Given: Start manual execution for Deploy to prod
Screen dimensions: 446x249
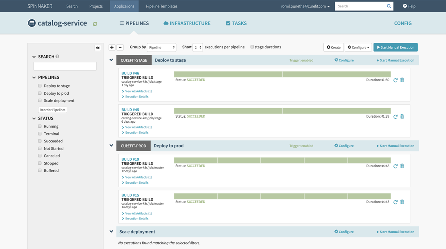Looking at the screenshot, I should pyautogui.click(x=395, y=146).
